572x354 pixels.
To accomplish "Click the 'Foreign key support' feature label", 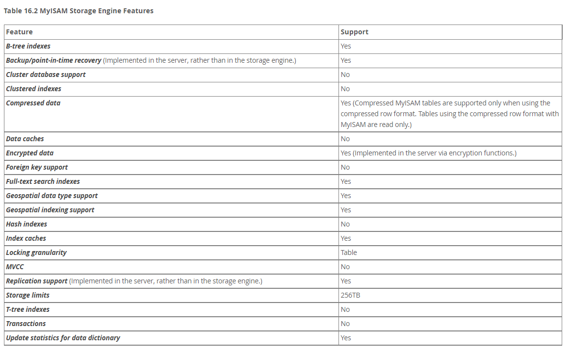I will click(x=37, y=167).
